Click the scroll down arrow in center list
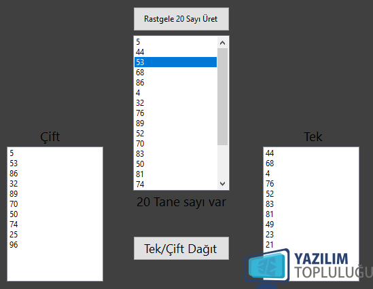Image resolution: width=373 pixels, height=289 pixels. tap(222, 184)
